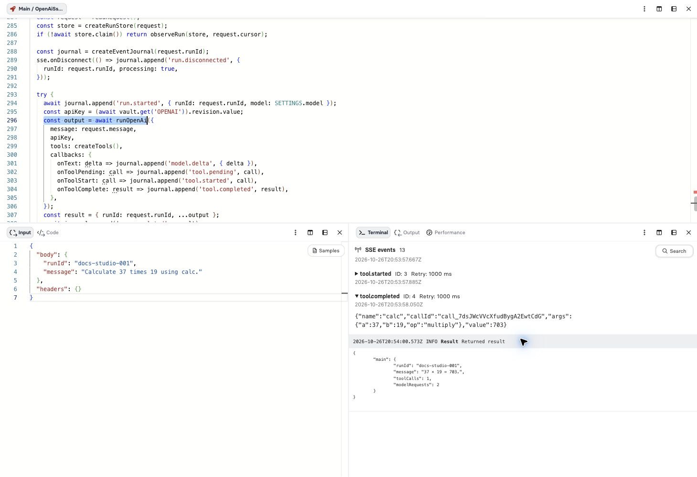Viewport: 697px width, 477px height.
Task: Click the "SSE events" heading
Action: click(380, 249)
